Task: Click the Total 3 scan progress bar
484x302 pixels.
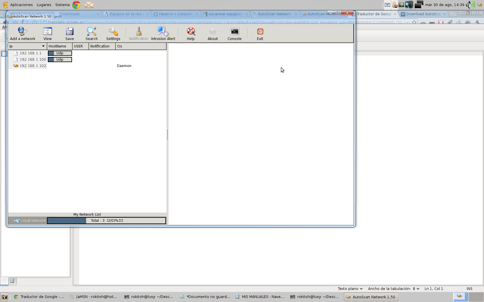Action: pyautogui.click(x=107, y=221)
